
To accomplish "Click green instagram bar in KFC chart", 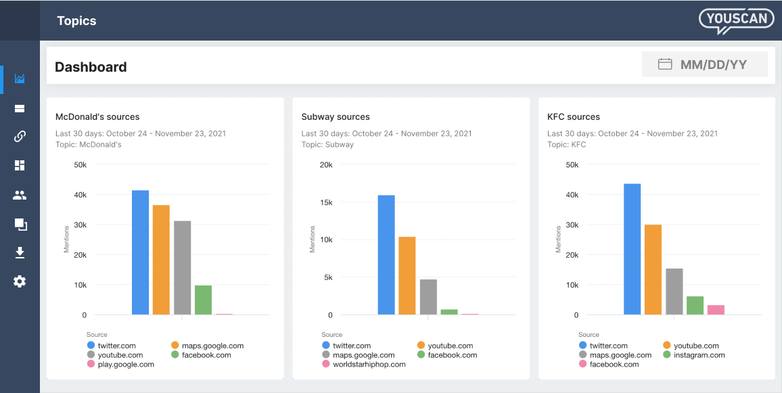I will tap(695, 306).
